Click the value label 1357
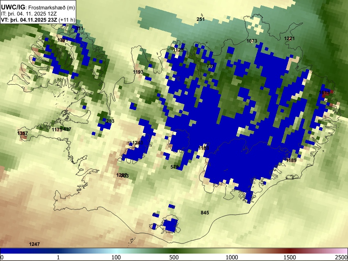 [x=23, y=133]
